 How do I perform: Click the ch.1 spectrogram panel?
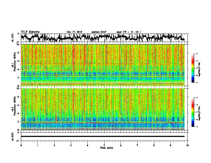(103, 65)
